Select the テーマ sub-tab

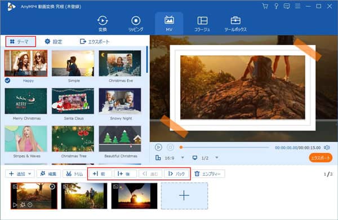pos(20,41)
